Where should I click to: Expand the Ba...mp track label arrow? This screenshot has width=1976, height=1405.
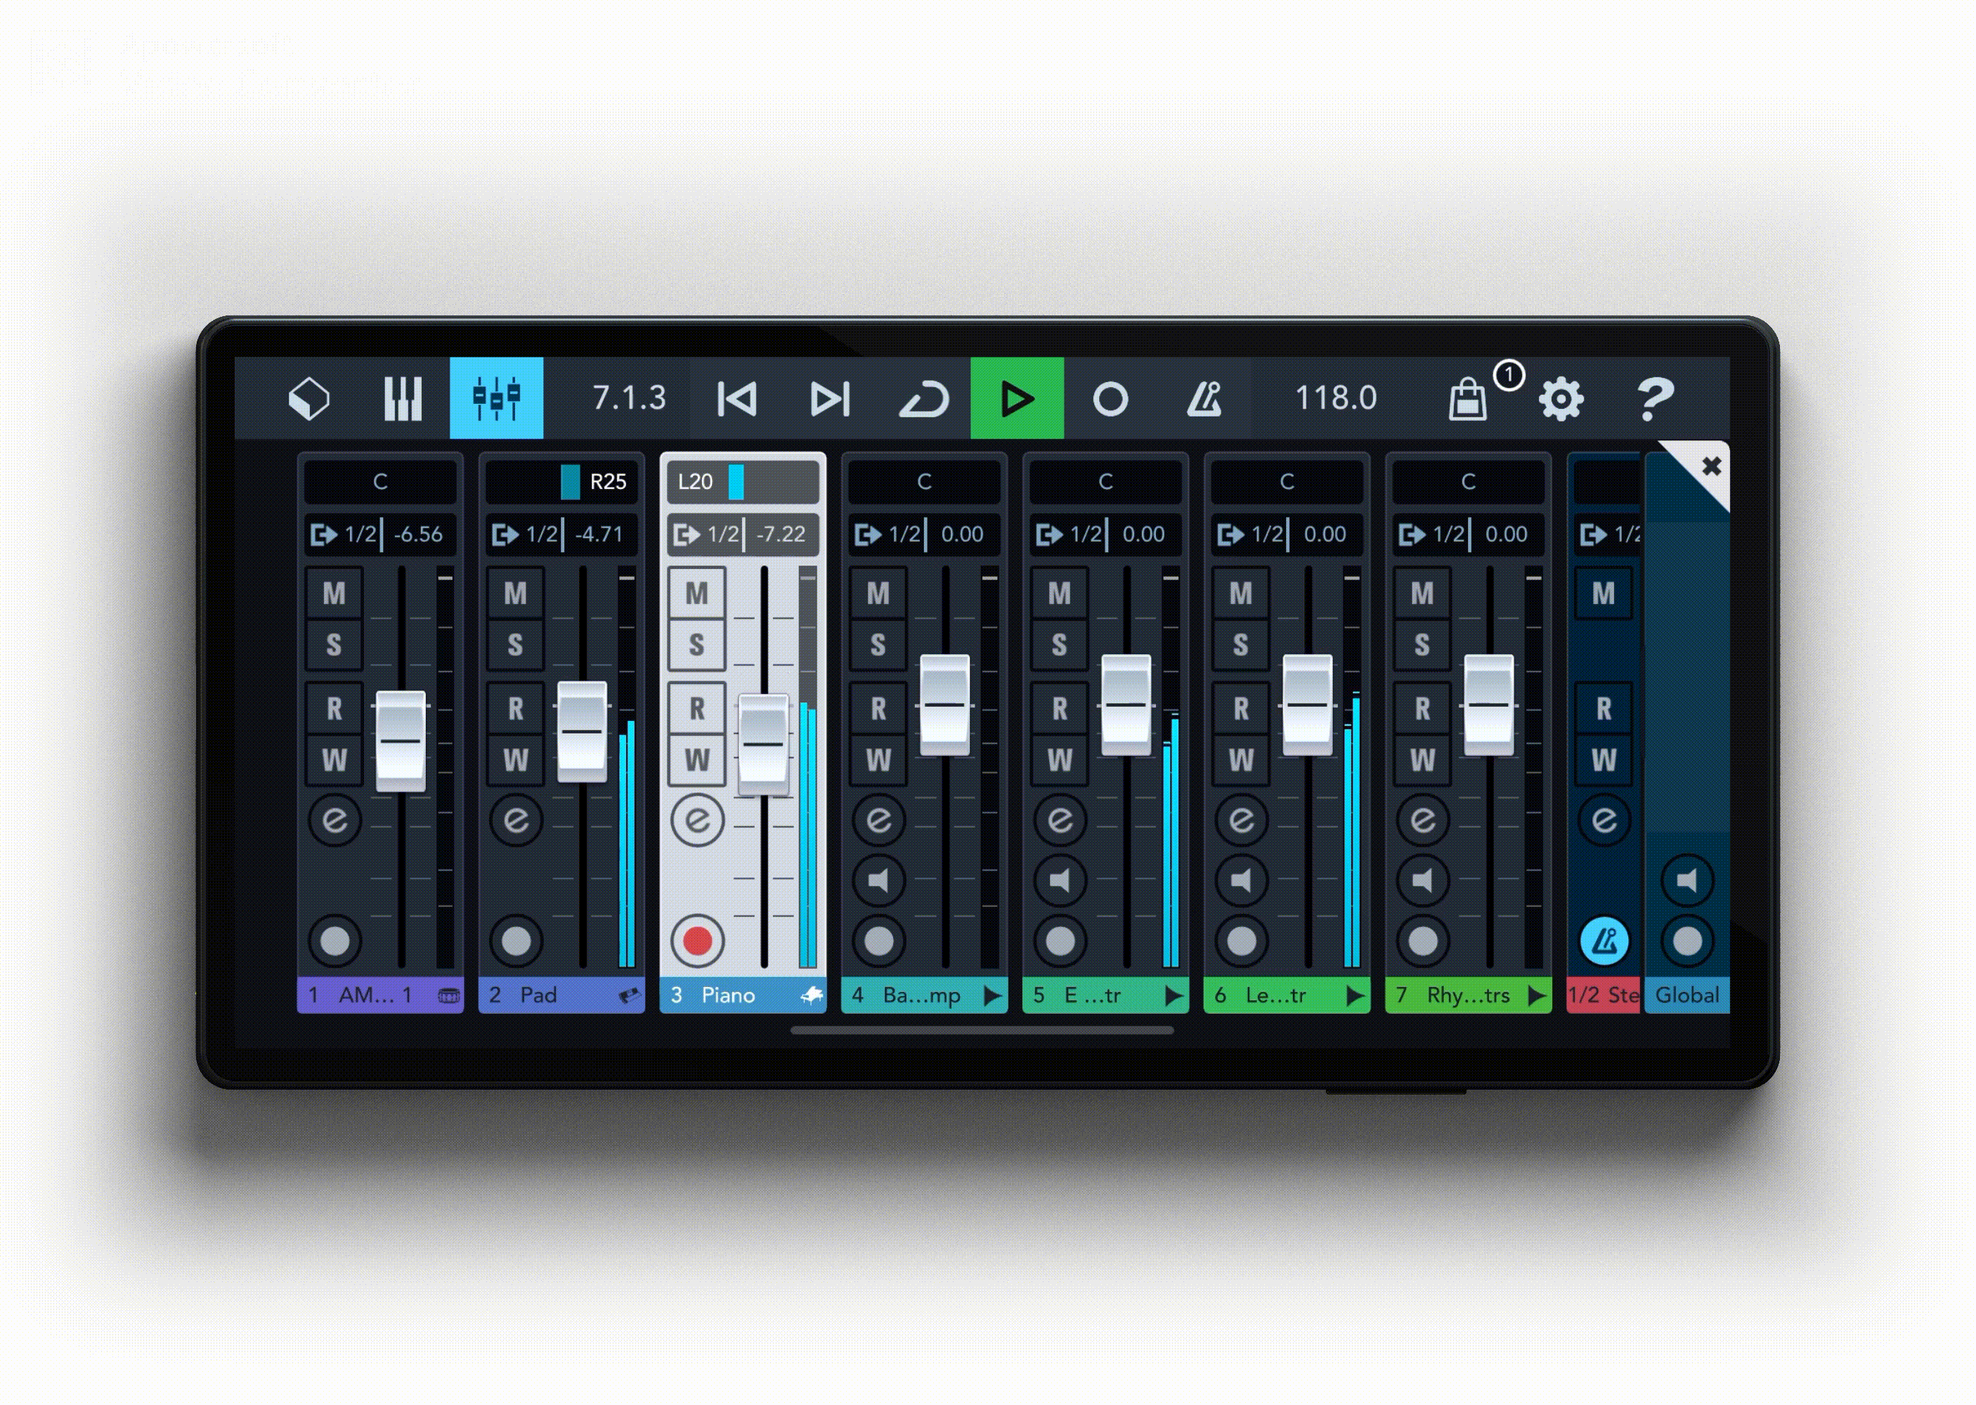pos(992,995)
